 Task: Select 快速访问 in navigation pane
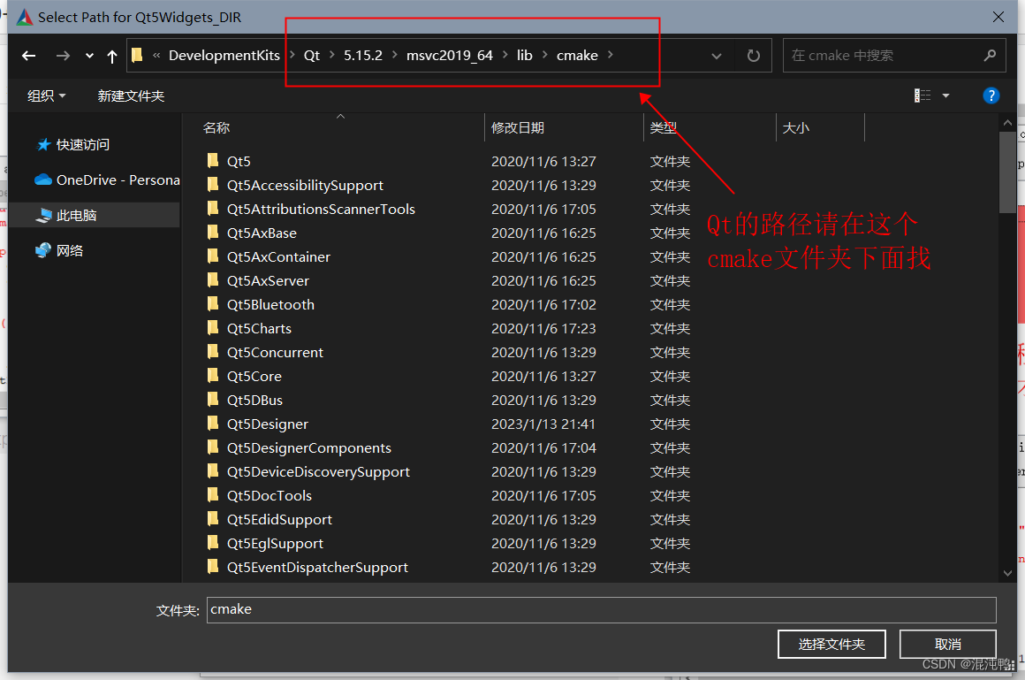pos(83,145)
